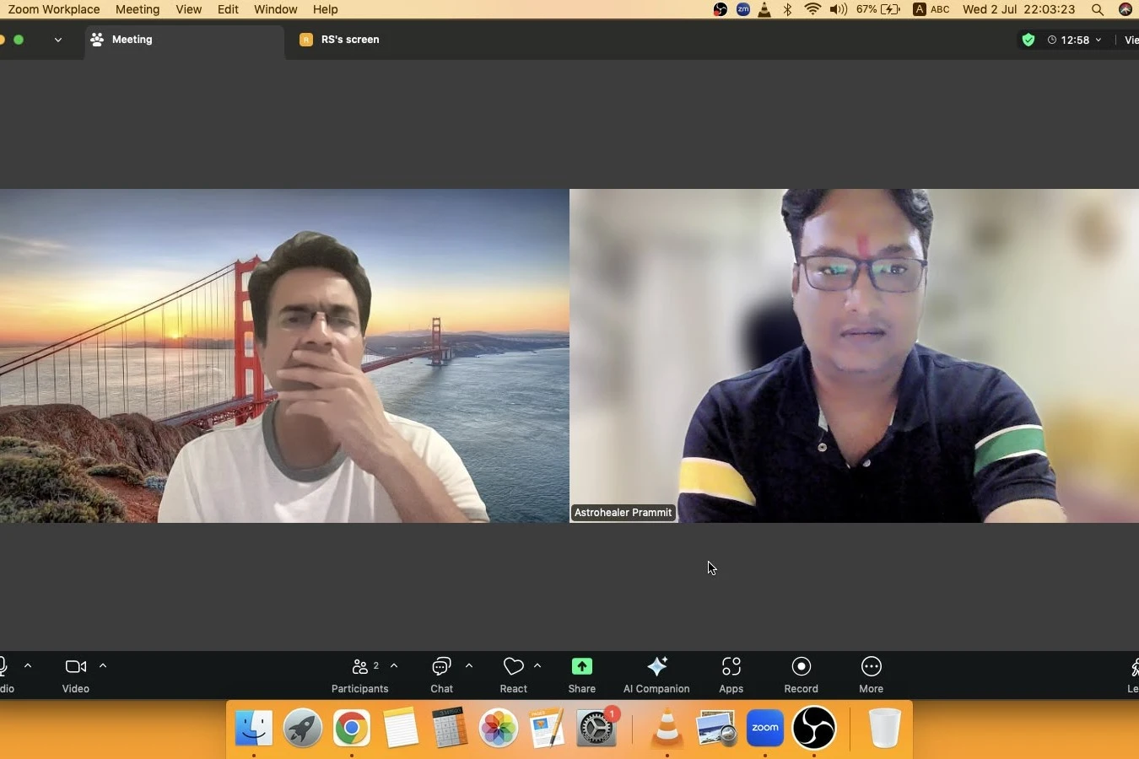
Task: Open Photos from the Dock
Action: (499, 727)
